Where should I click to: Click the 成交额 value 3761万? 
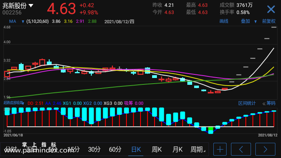pyautogui.click(x=245, y=5)
